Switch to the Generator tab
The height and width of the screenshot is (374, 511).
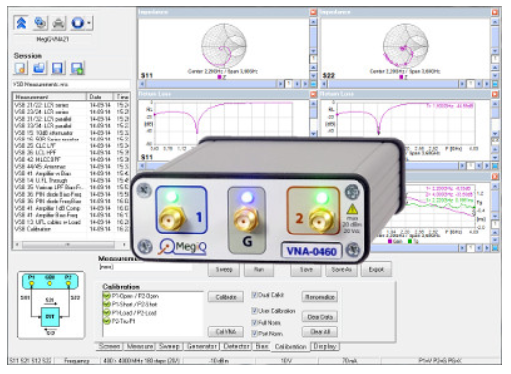(202, 346)
